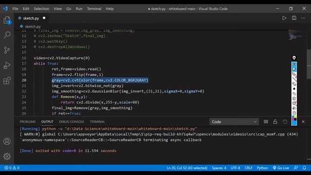This screenshot has height=175, width=311.
Task: Open output log file icon
Action: coord(285,122)
